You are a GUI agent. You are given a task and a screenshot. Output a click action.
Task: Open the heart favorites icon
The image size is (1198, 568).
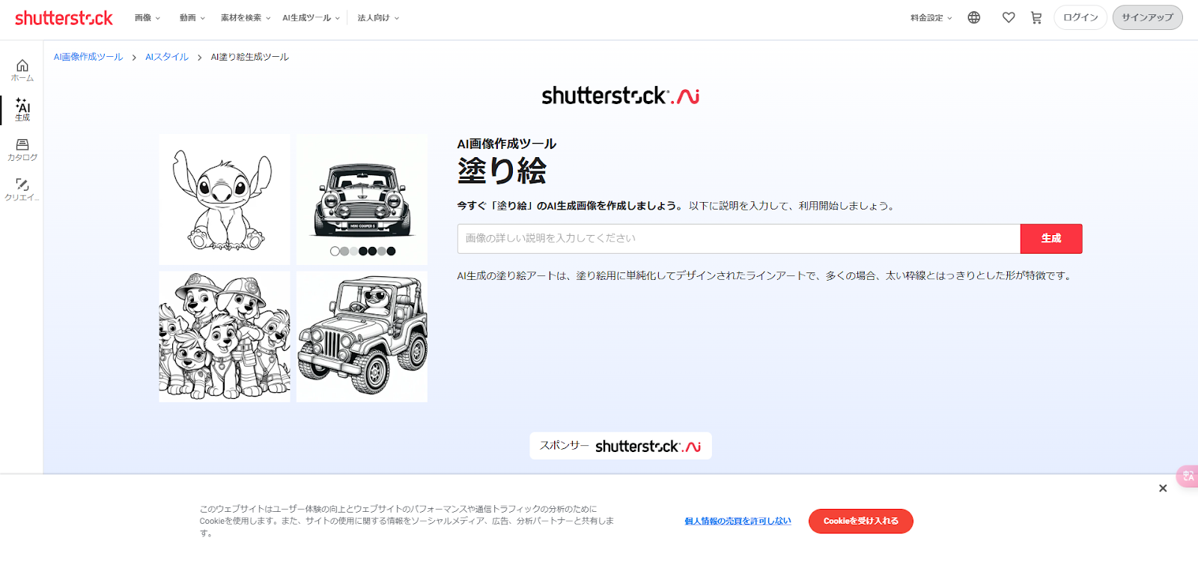point(1009,17)
